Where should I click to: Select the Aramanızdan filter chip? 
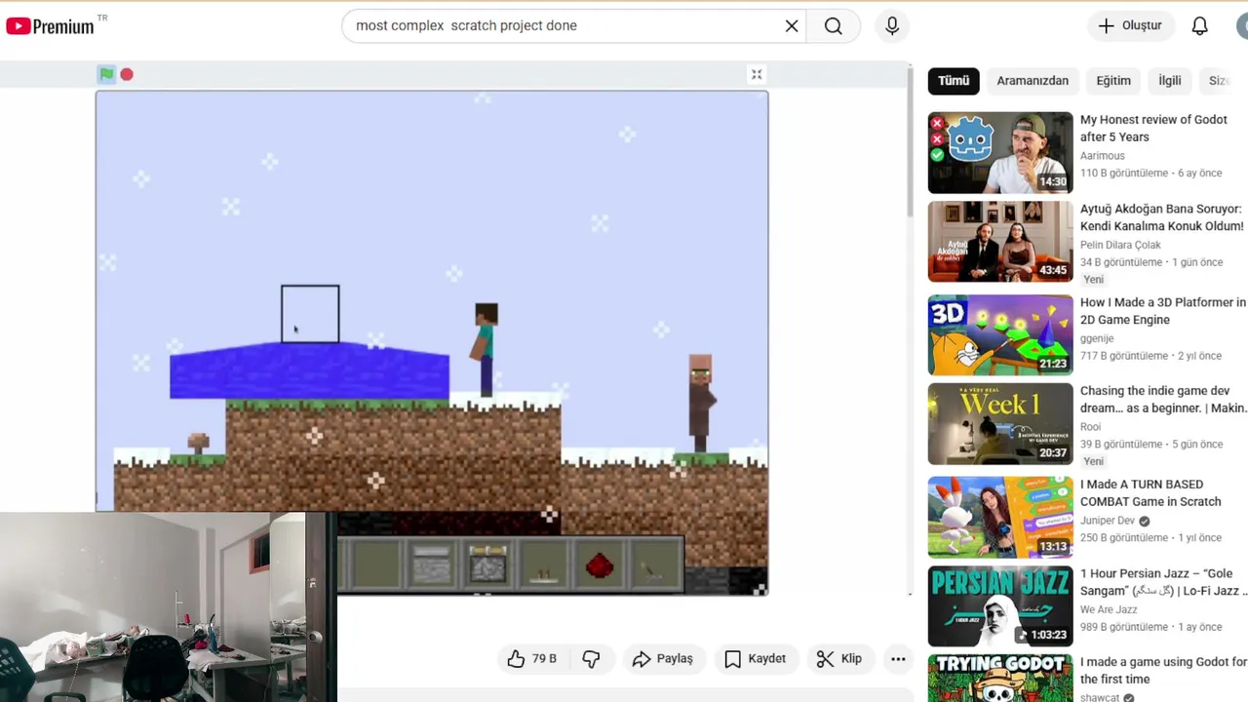click(1033, 81)
